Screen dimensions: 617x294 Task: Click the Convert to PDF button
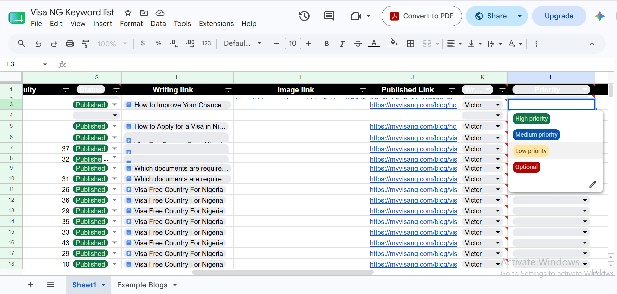(422, 16)
